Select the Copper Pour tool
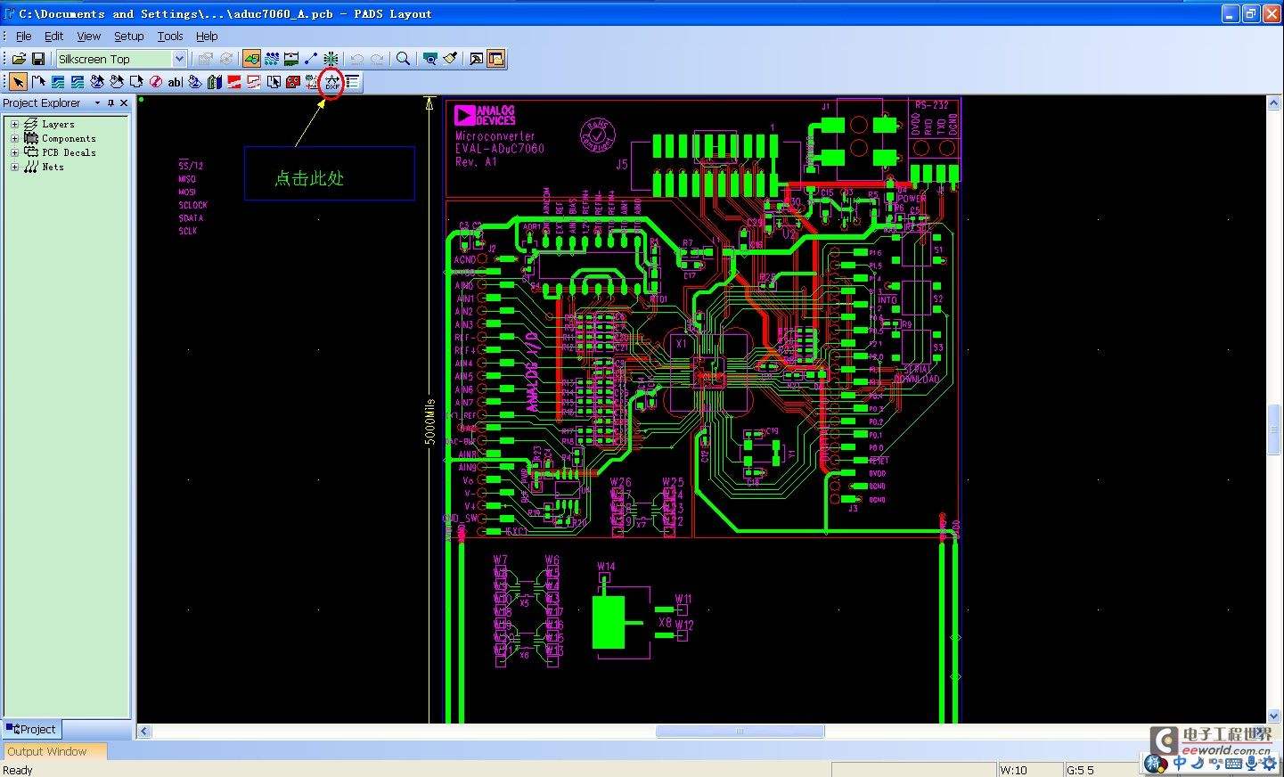 click(x=97, y=82)
